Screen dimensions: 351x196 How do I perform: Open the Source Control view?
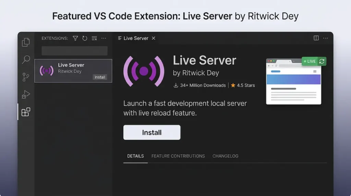point(26,77)
